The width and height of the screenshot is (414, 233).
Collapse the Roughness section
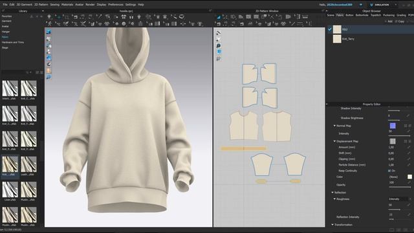click(334, 199)
